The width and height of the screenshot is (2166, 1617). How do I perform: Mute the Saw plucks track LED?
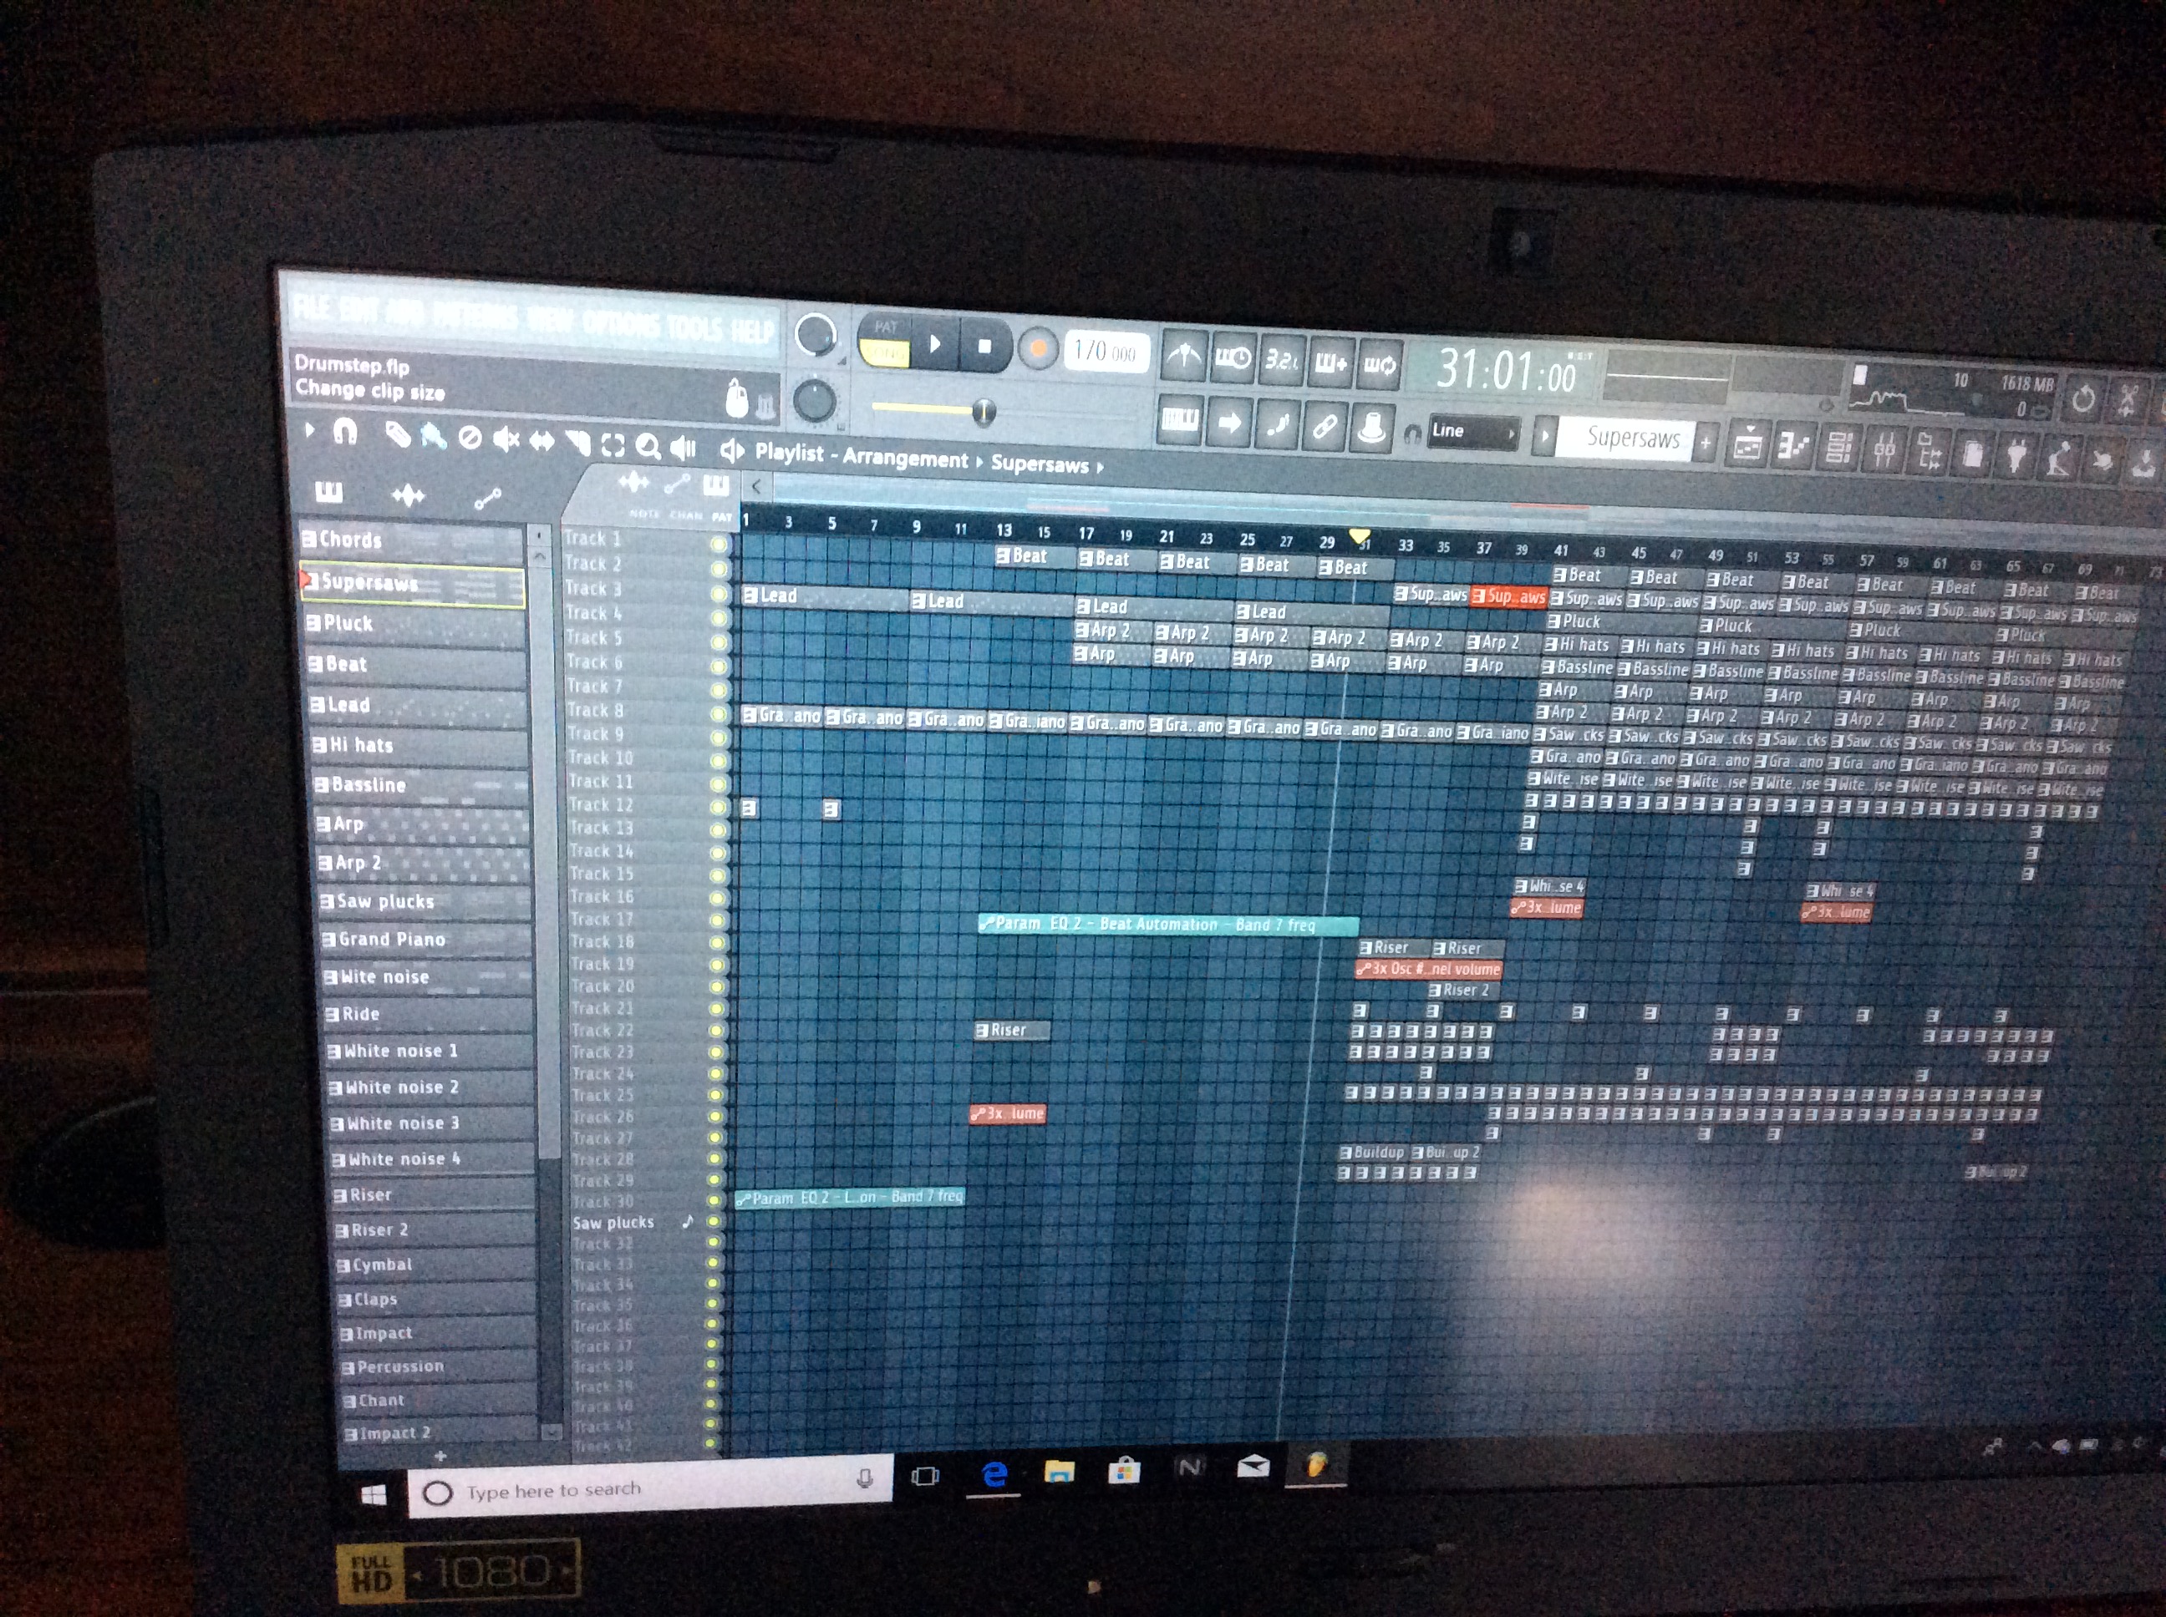tap(714, 1220)
